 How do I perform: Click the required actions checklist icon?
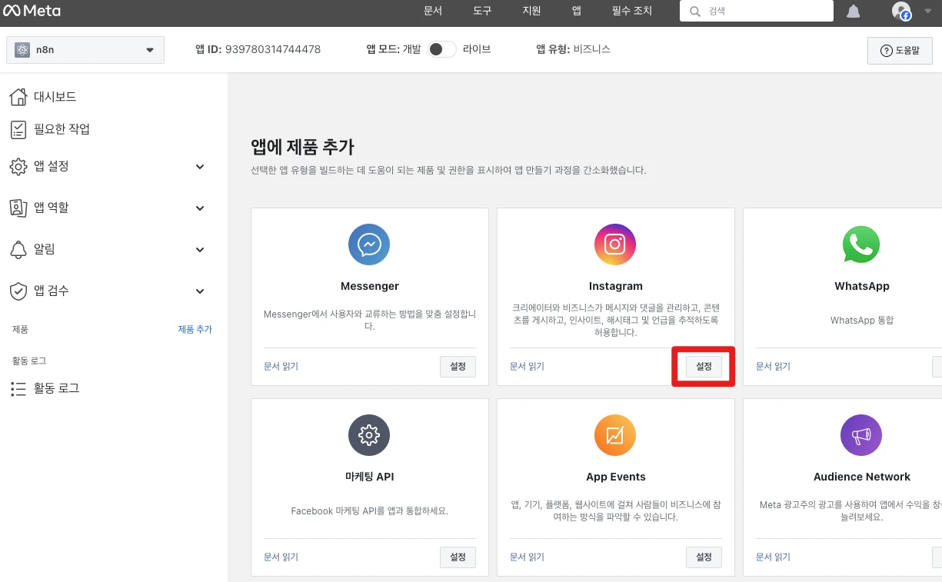pos(18,129)
